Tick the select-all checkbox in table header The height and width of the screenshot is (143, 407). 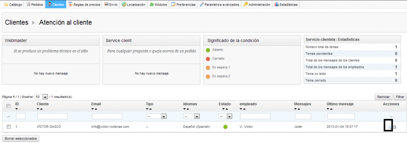[x=9, y=106]
